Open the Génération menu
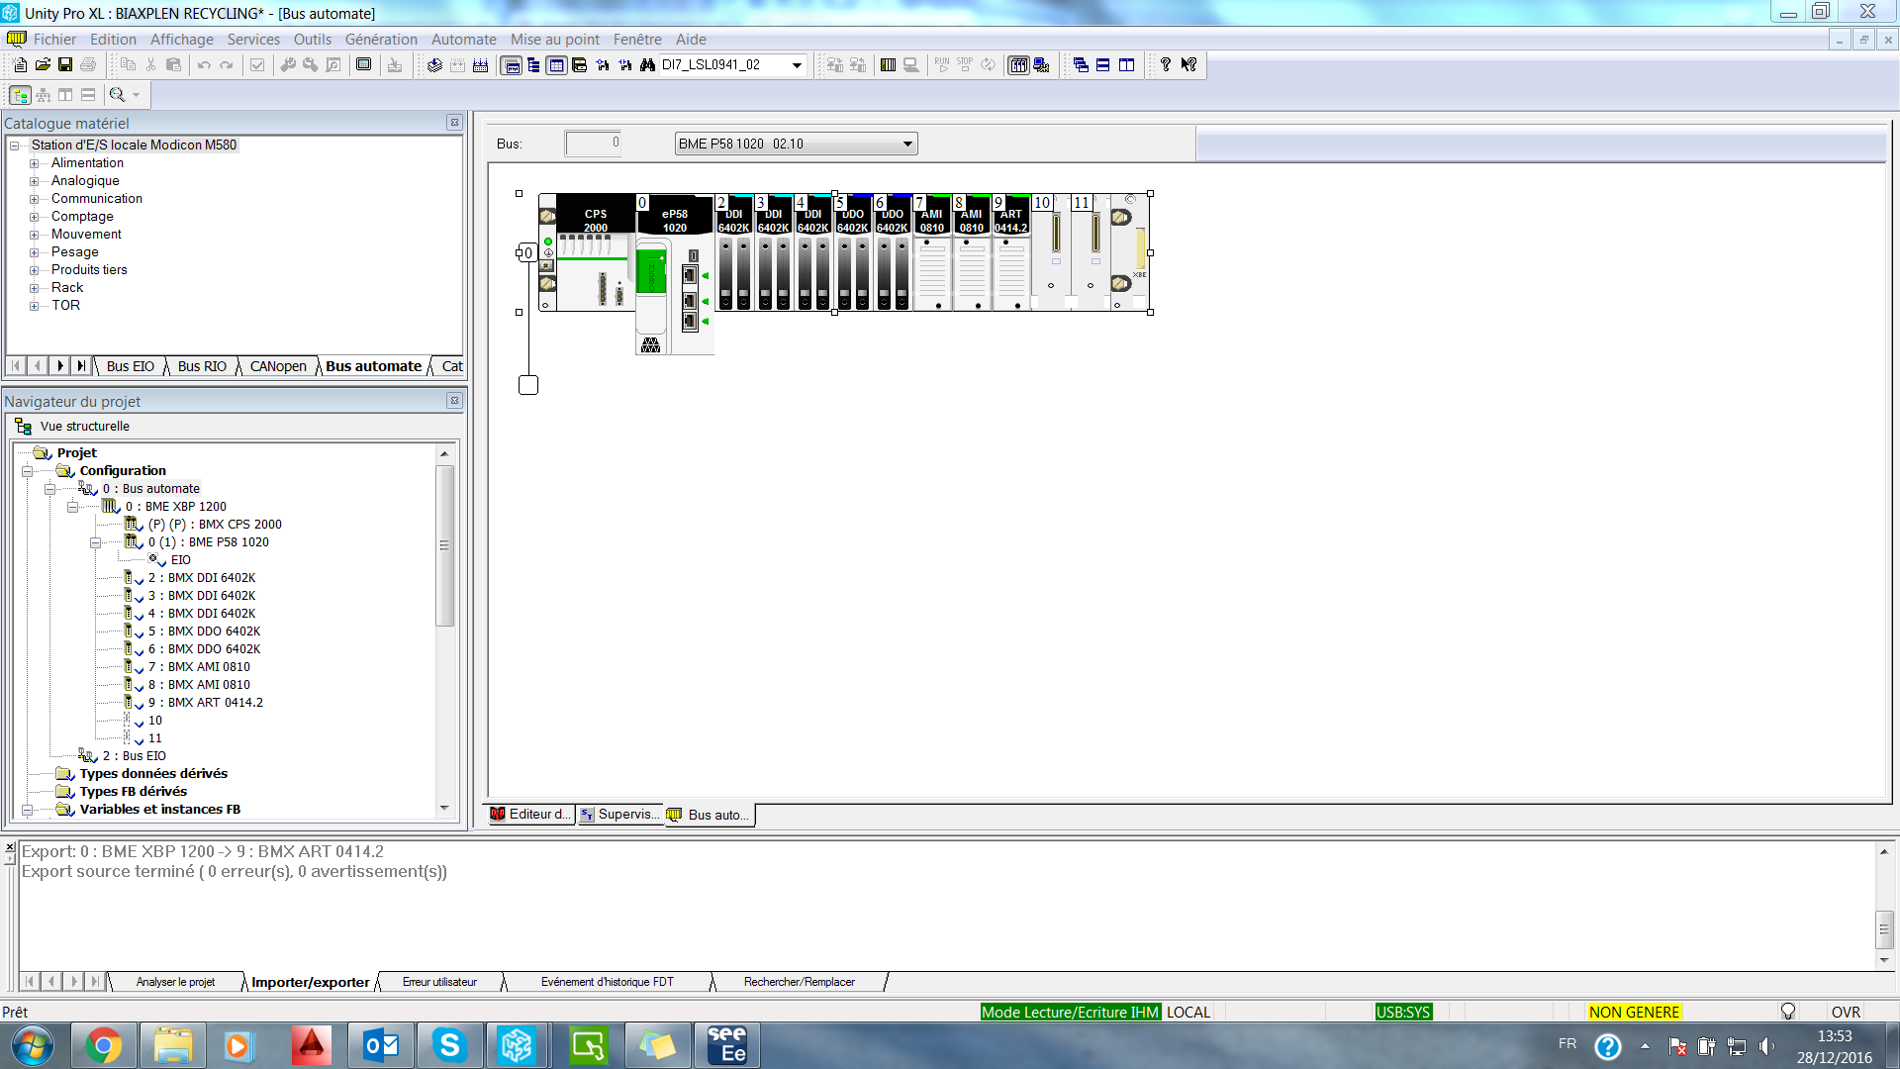1900x1069 pixels. coord(381,40)
